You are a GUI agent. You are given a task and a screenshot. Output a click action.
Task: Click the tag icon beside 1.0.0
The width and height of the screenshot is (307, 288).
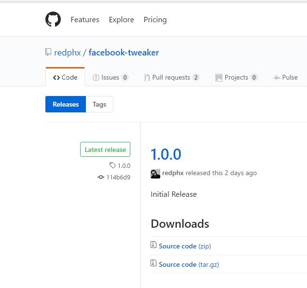112,165
